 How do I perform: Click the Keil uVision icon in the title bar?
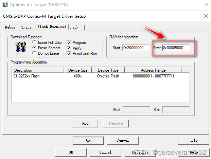(x=5, y=4)
